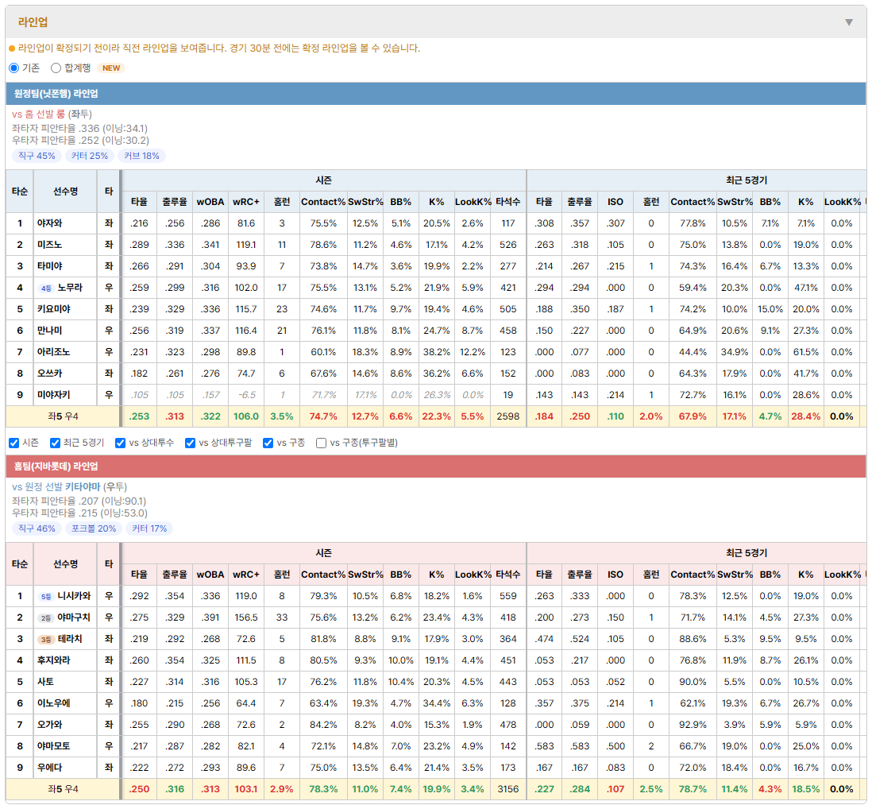Select the 직구 46% pitch tag
Image resolution: width=872 pixels, height=809 pixels.
tap(37, 528)
